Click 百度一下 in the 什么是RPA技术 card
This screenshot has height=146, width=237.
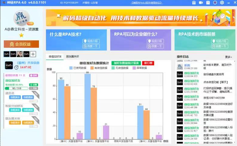(91, 46)
